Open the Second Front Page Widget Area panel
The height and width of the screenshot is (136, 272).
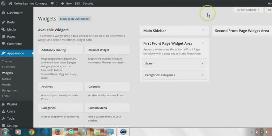242,31
